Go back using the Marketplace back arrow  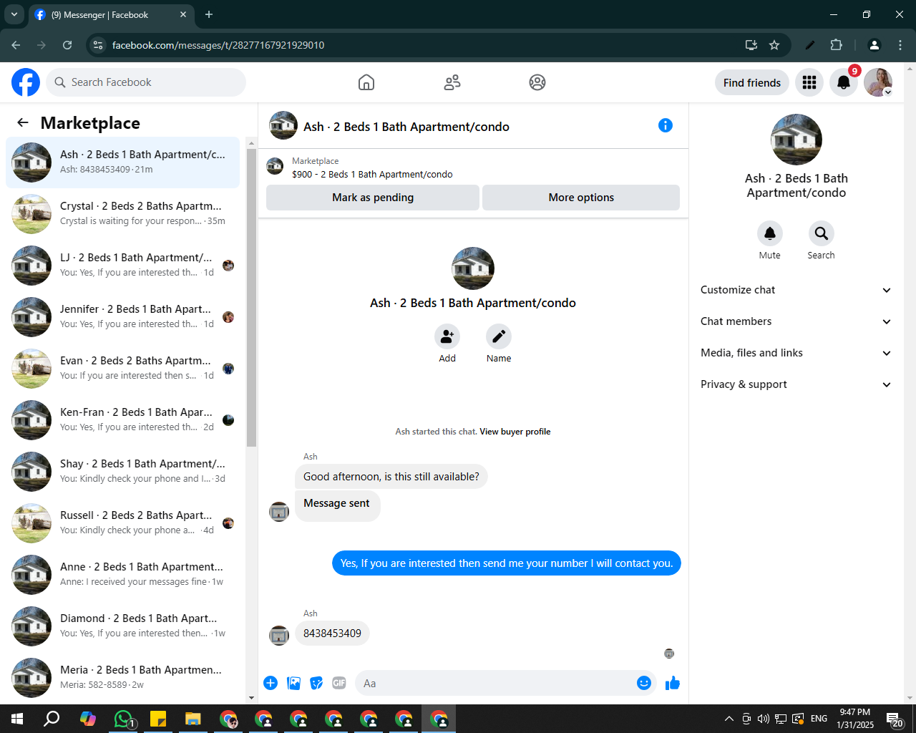(x=23, y=122)
